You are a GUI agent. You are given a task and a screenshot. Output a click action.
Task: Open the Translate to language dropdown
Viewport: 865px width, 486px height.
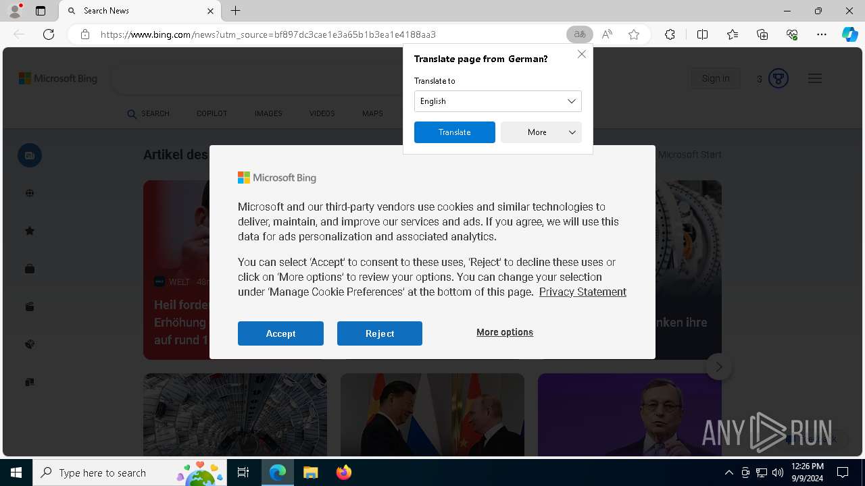click(x=497, y=101)
